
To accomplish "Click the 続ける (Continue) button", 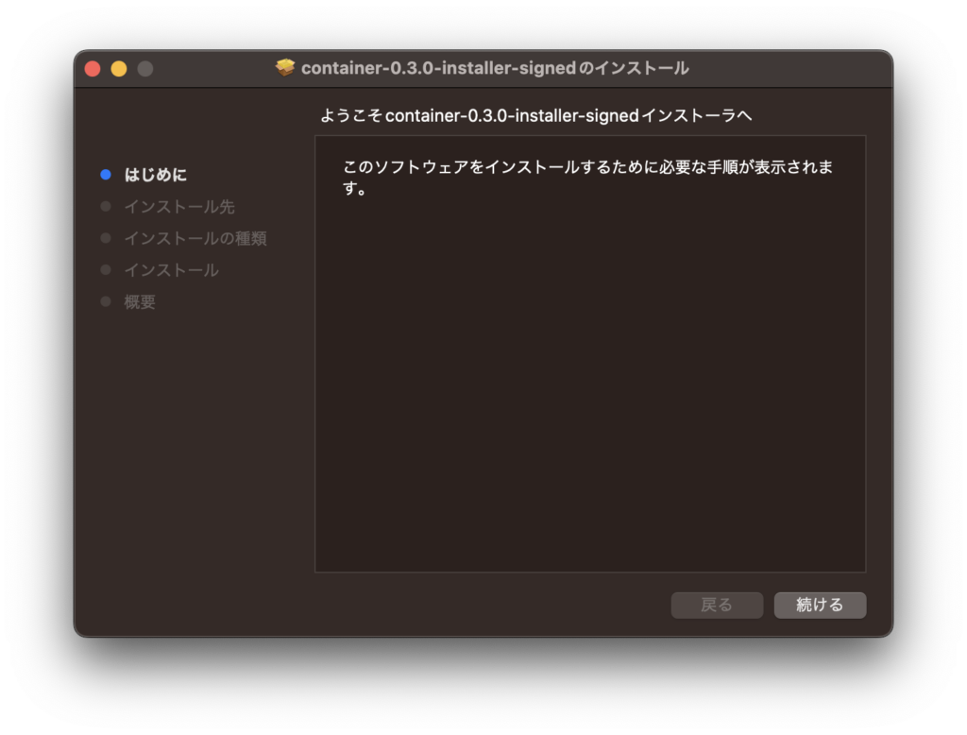I will click(x=820, y=605).
